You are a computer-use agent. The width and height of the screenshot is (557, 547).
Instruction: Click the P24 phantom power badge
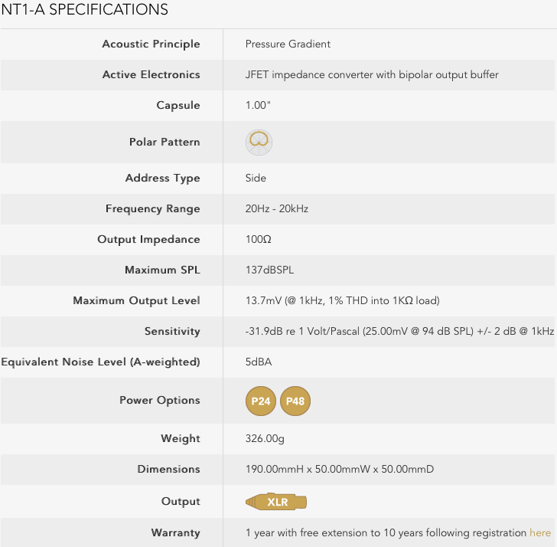coord(261,401)
